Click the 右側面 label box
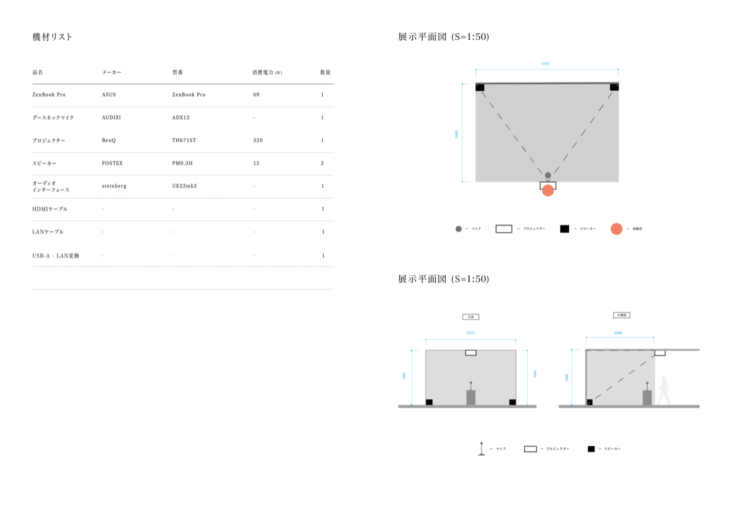732x513 pixels. [x=621, y=315]
